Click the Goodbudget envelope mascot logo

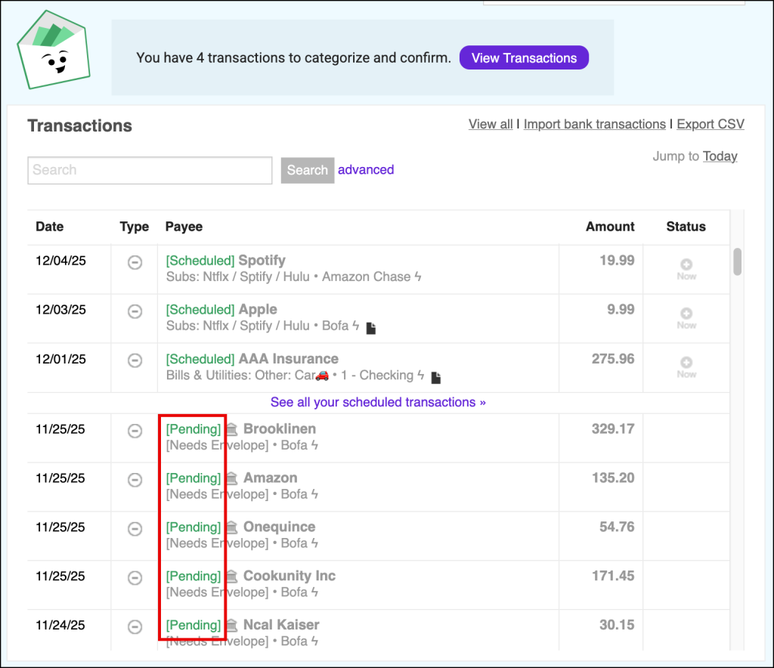53,50
